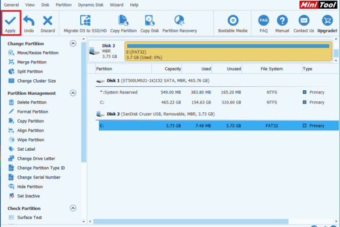Collapse the Check Partition section
The image size is (340, 227).
click(x=73, y=208)
